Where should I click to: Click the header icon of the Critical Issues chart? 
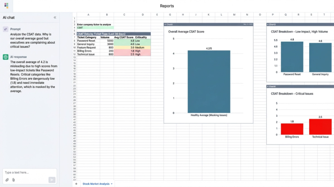click(x=268, y=87)
